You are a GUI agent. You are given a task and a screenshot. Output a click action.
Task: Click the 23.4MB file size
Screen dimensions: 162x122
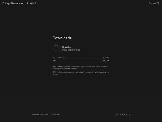click(106, 61)
